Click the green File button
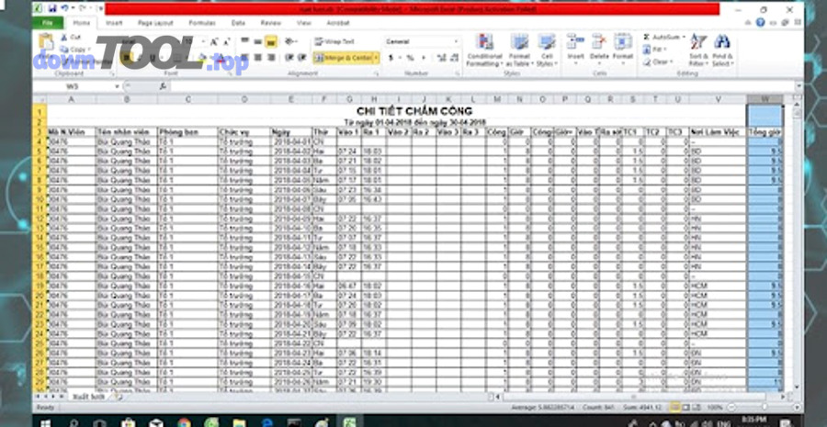This screenshot has width=827, height=427. [48, 21]
